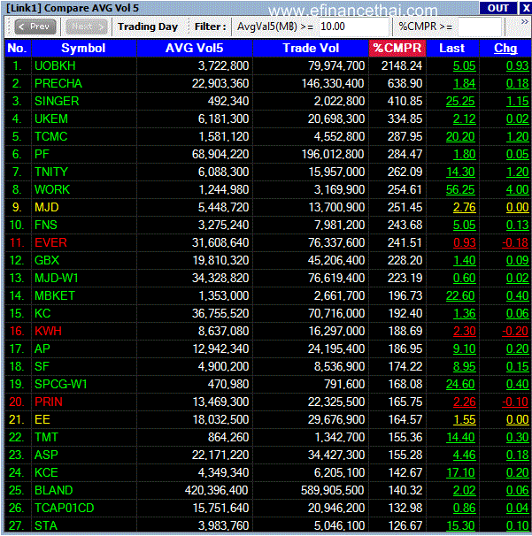Open BLAND last price 2.02 link
The image size is (532, 536).
[464, 491]
